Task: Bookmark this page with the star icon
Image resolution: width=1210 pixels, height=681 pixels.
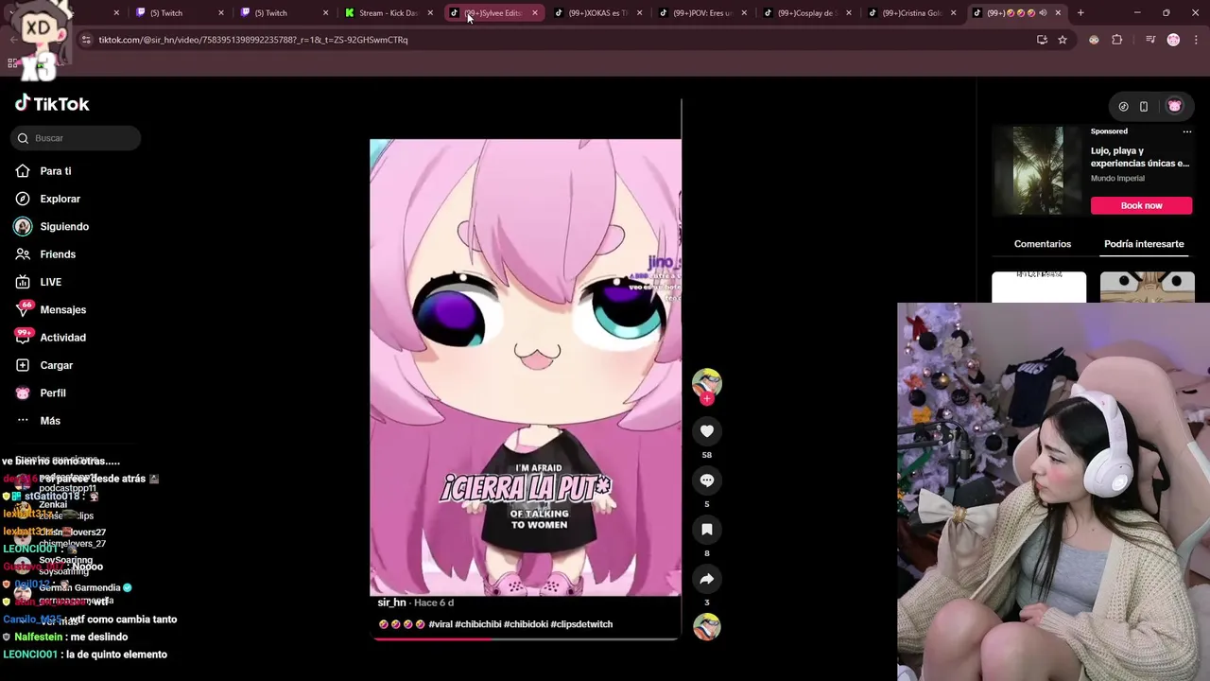Action: pos(1062,40)
